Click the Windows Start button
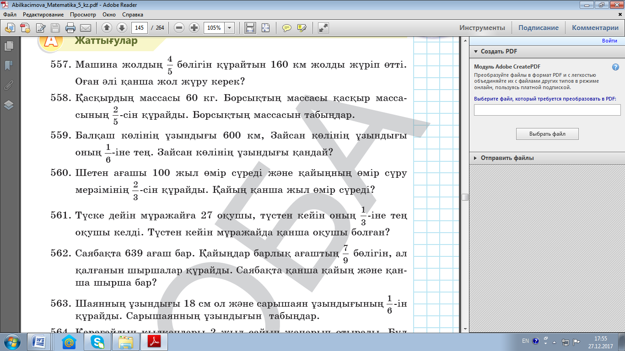Viewport: 625px width, 351px height. pyautogui.click(x=11, y=341)
